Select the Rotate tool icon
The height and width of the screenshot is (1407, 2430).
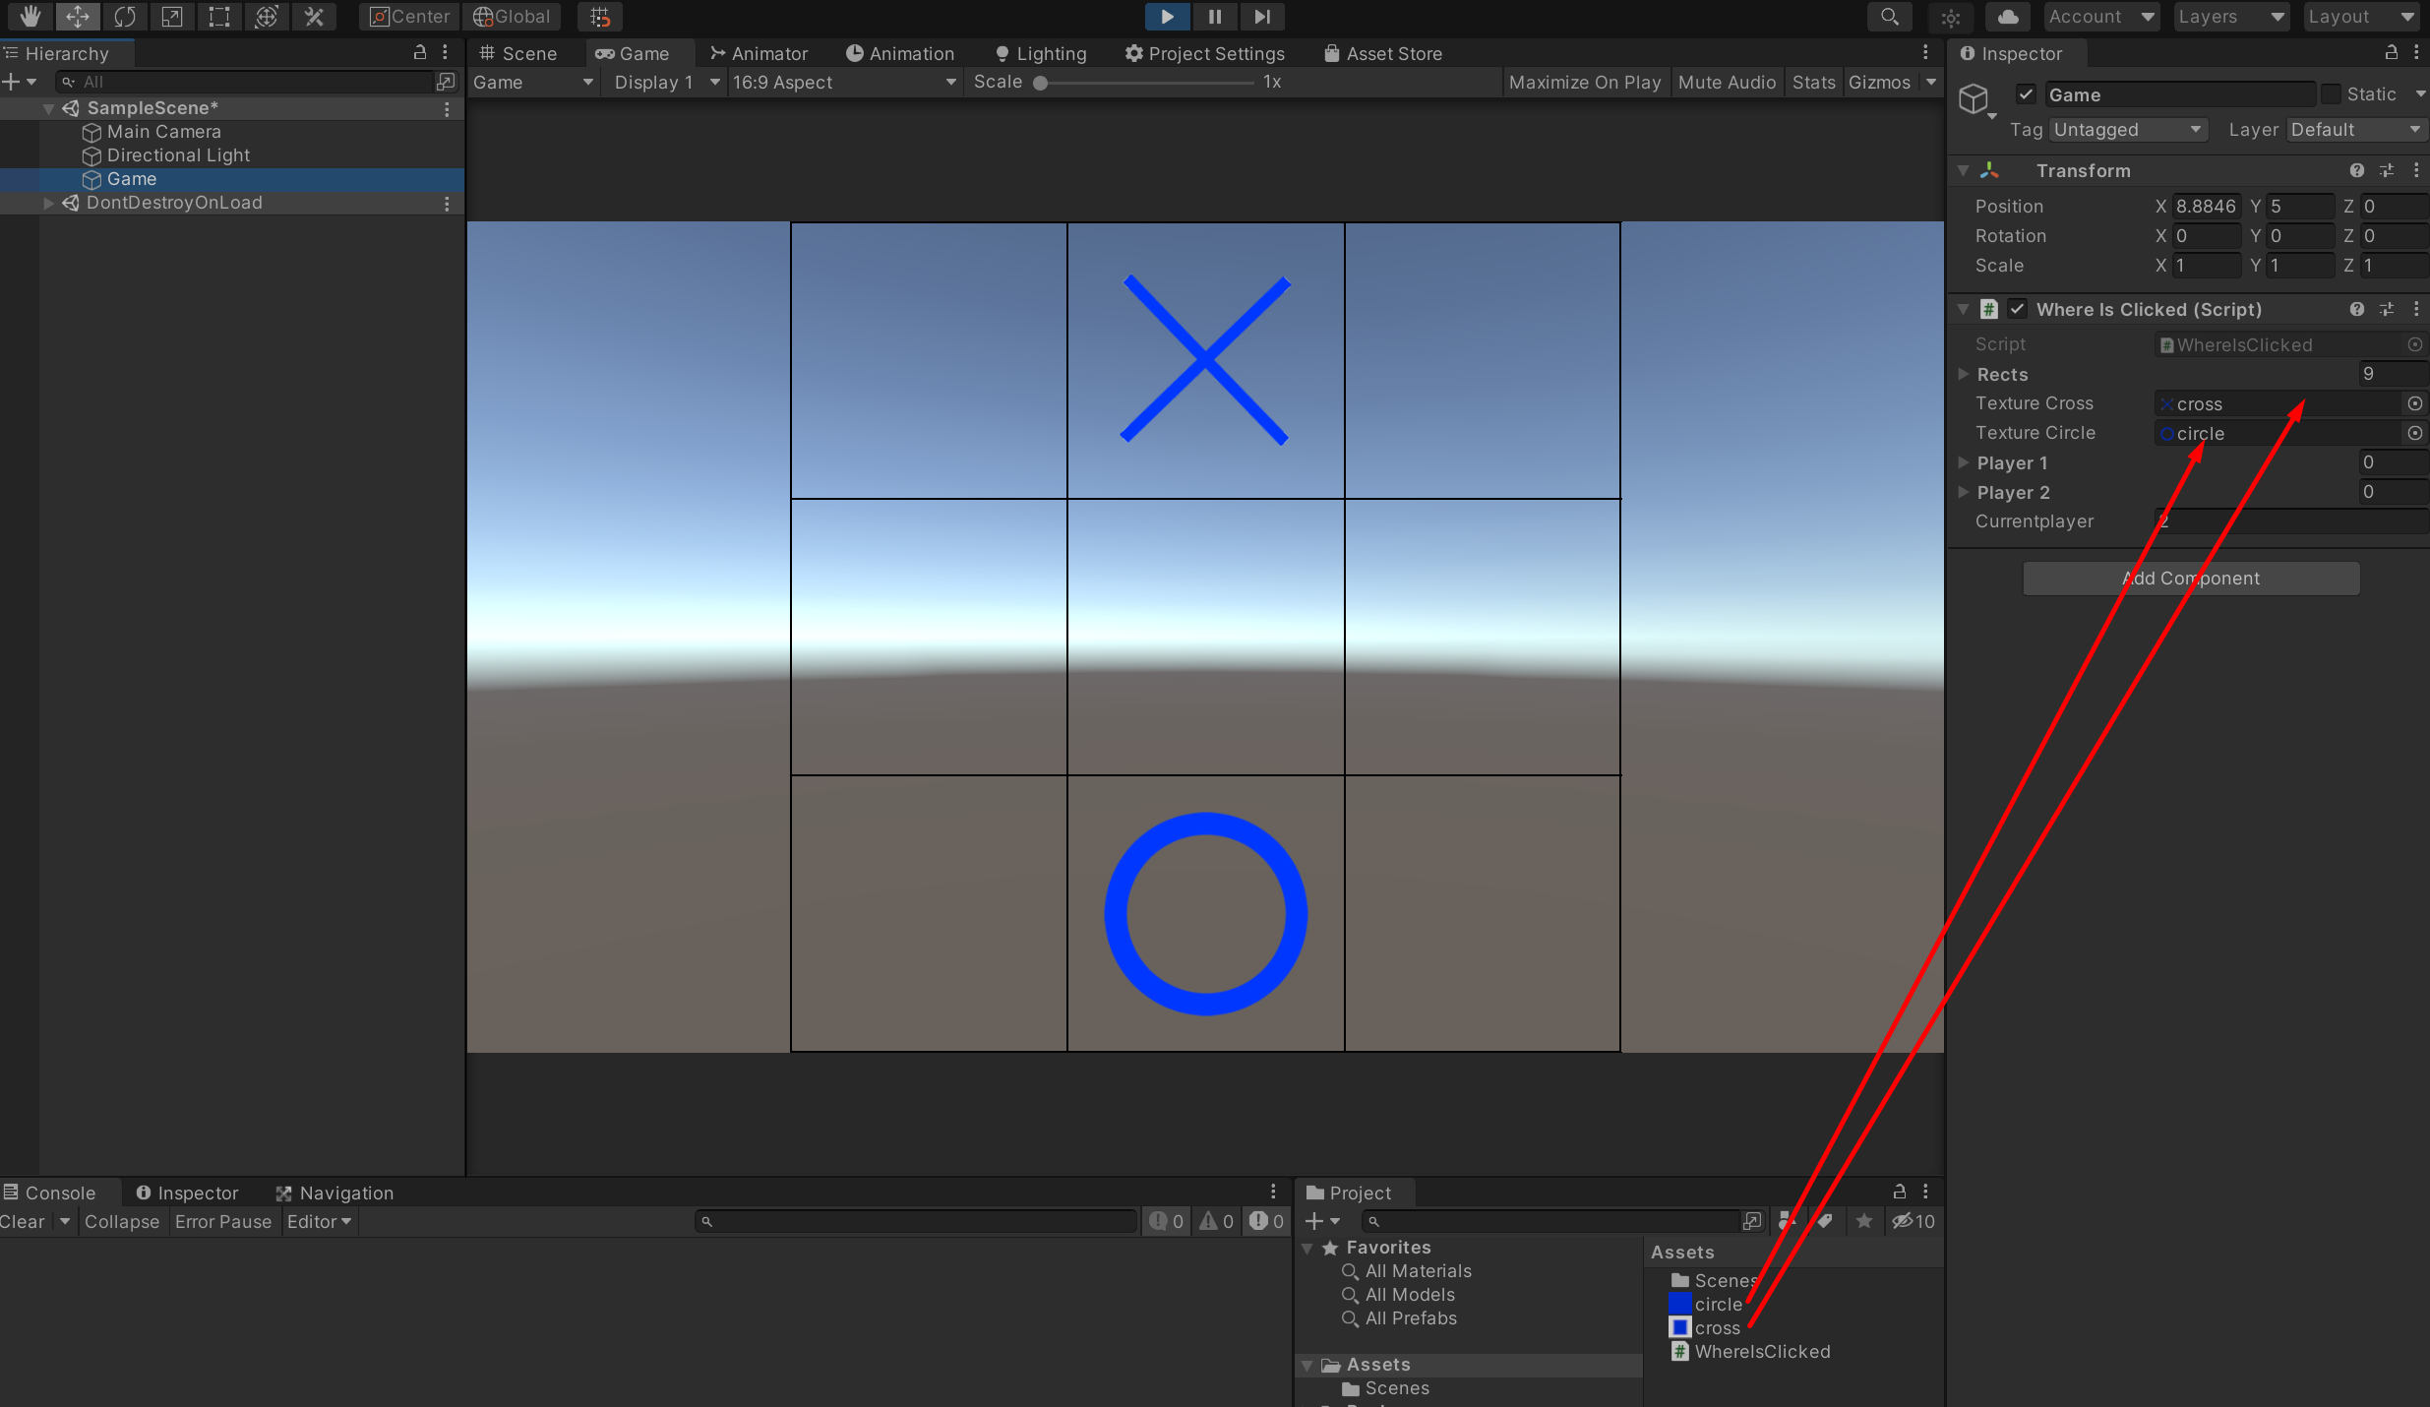[x=125, y=17]
